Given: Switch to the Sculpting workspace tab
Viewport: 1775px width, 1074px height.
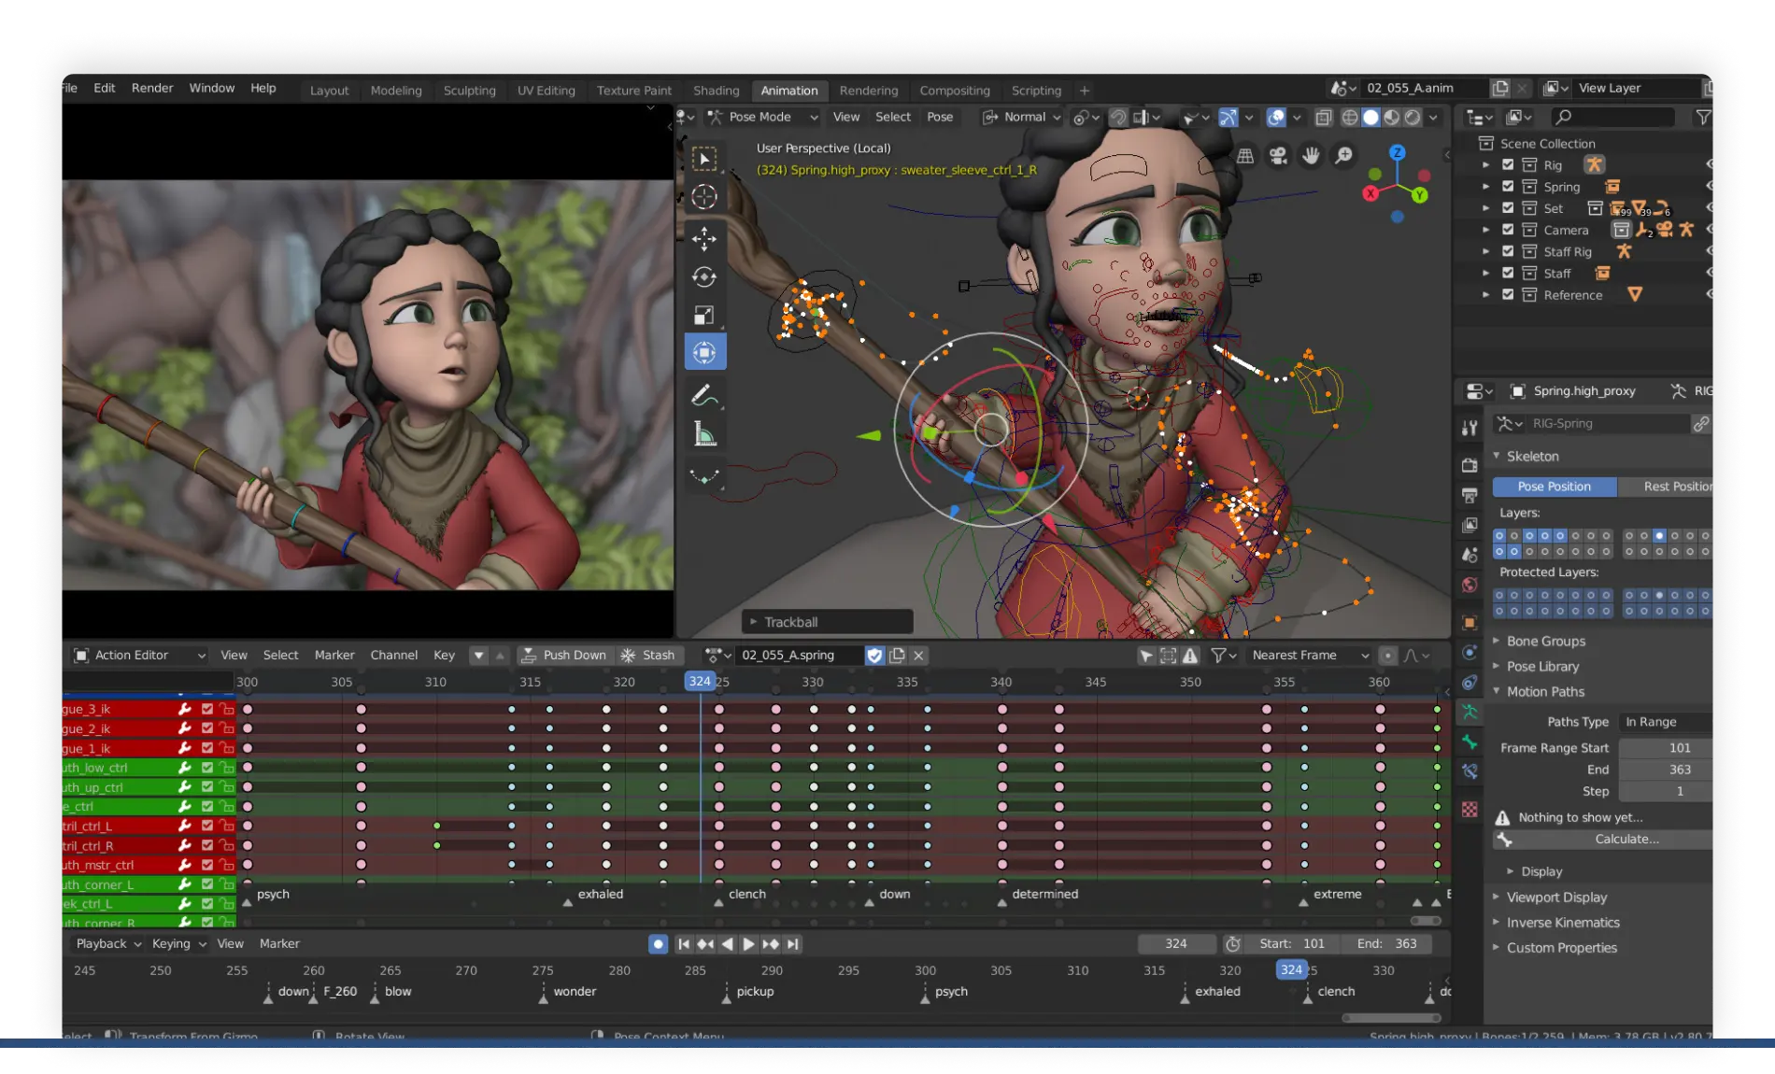Looking at the screenshot, I should pos(469,91).
